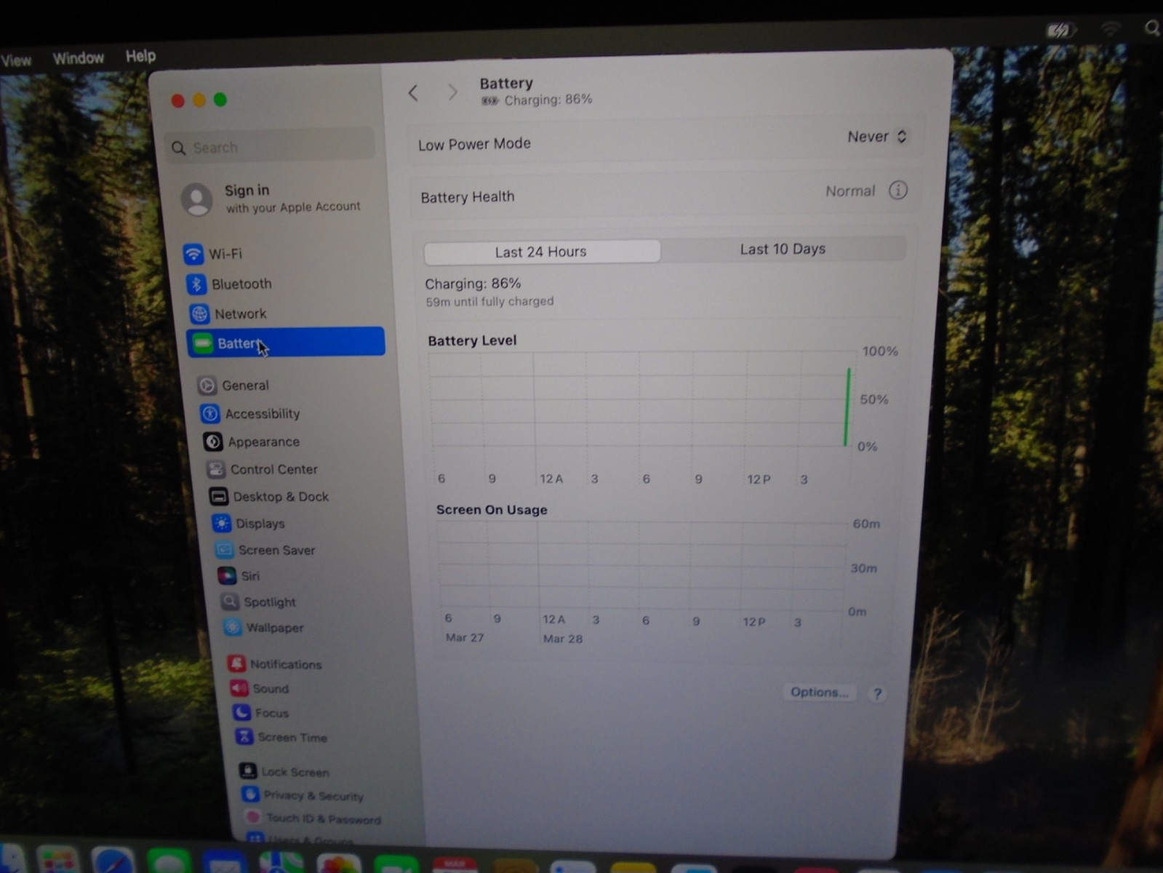Open the View menu

pos(16,60)
